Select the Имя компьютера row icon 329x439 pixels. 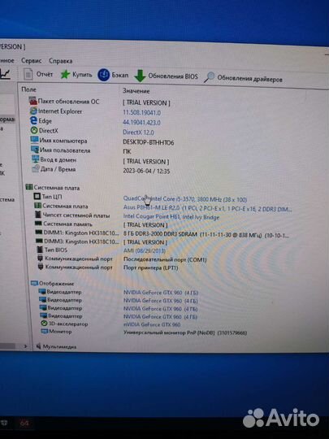tap(35, 140)
